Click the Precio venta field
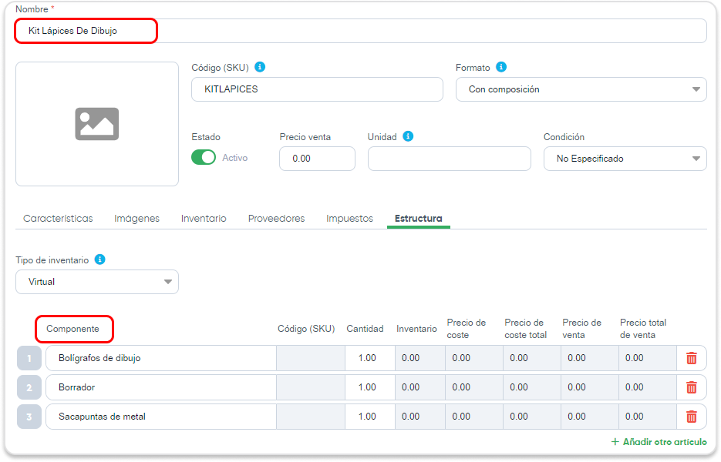Screen dimensions: 721x462 (x=317, y=159)
